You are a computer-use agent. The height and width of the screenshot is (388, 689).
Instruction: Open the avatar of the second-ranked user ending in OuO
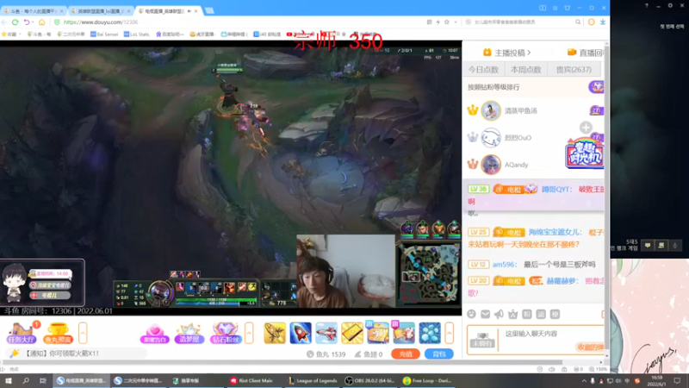491,138
